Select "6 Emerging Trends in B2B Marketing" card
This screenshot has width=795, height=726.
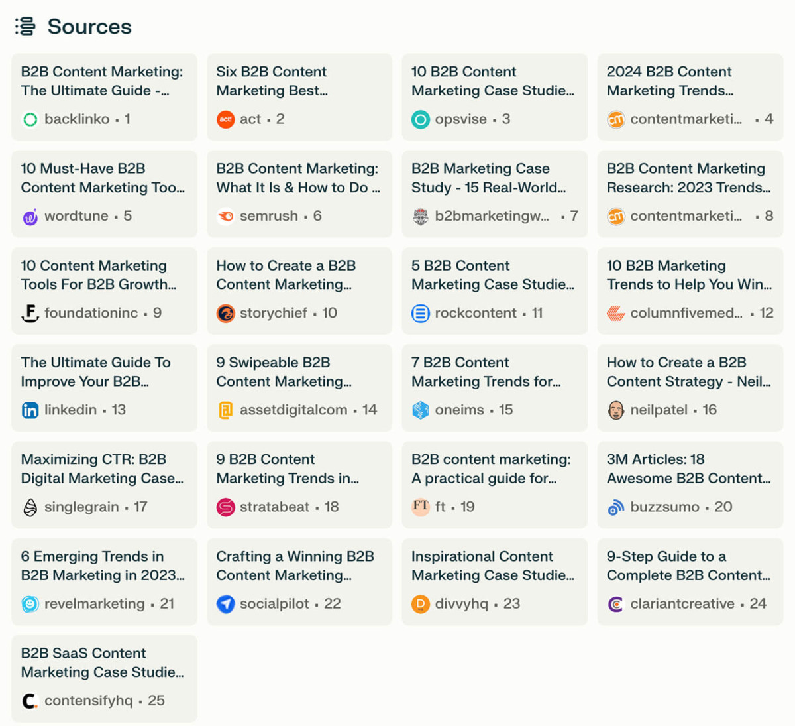pyautogui.click(x=104, y=581)
